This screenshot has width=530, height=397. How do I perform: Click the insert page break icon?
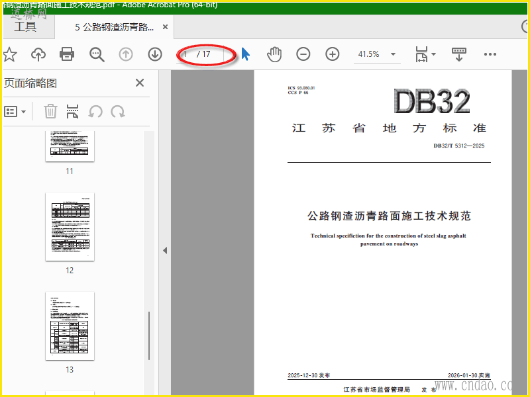[x=72, y=111]
